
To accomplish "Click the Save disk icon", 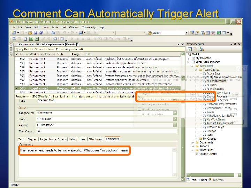I will click(x=36, y=33).
